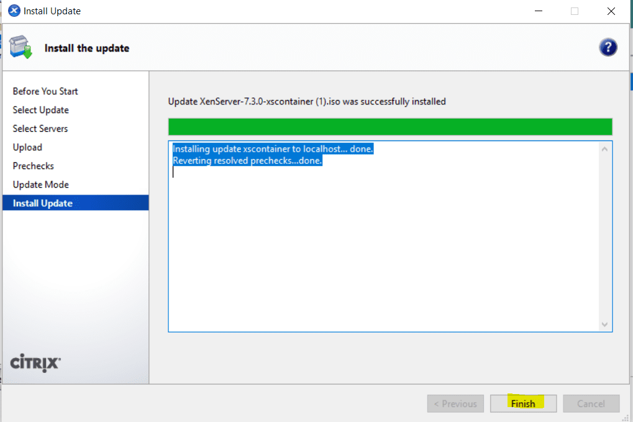Screen dimensions: 633x422
Task: Click the Install the update header text
Action: point(86,48)
